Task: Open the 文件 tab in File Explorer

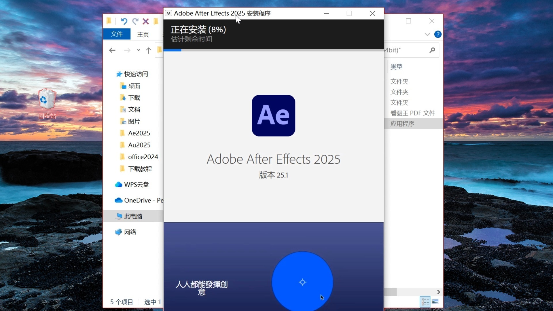Action: click(x=117, y=34)
